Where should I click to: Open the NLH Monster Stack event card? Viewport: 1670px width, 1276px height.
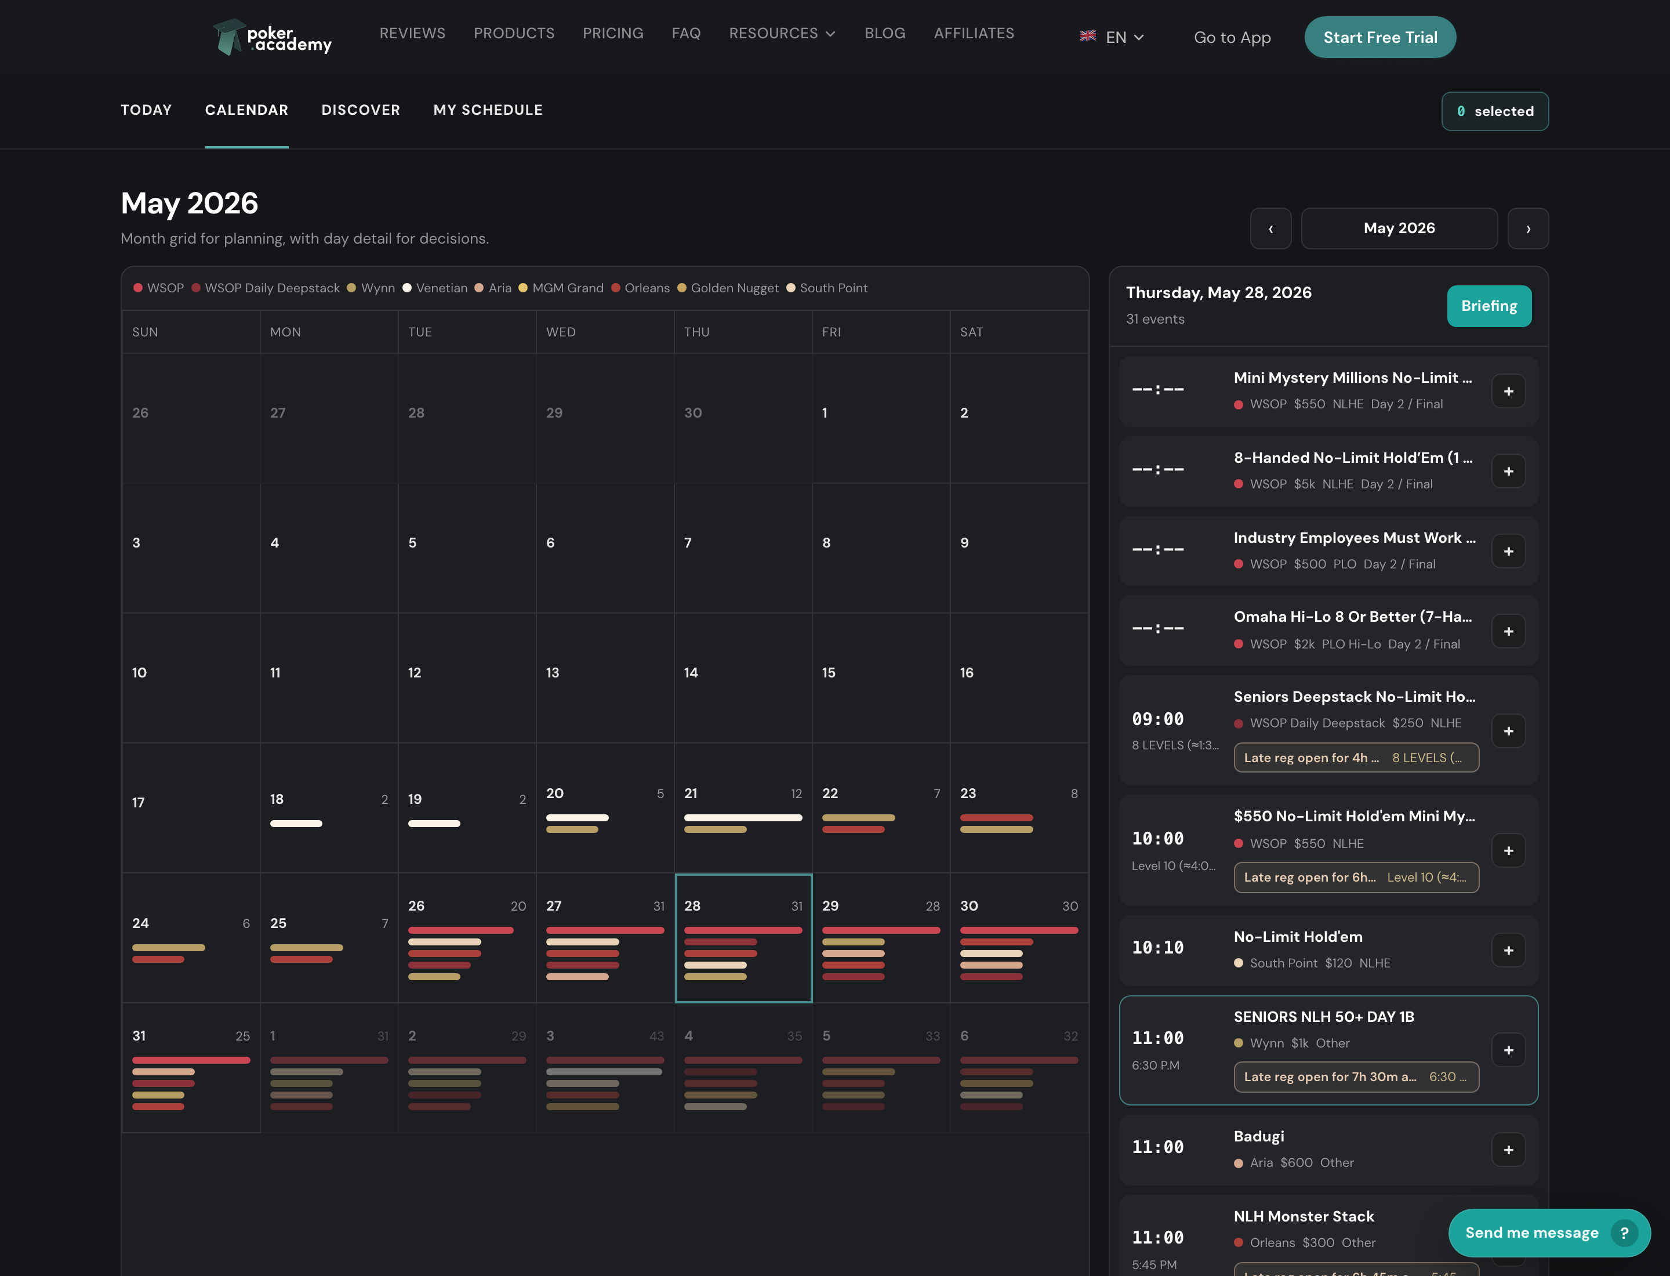coord(1328,1235)
